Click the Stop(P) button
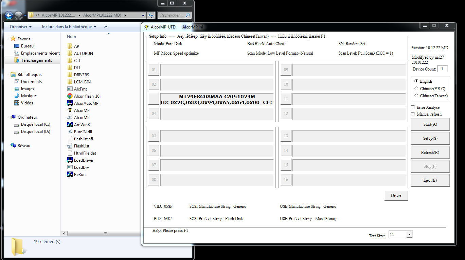The height and width of the screenshot is (260, 465). tap(430, 166)
